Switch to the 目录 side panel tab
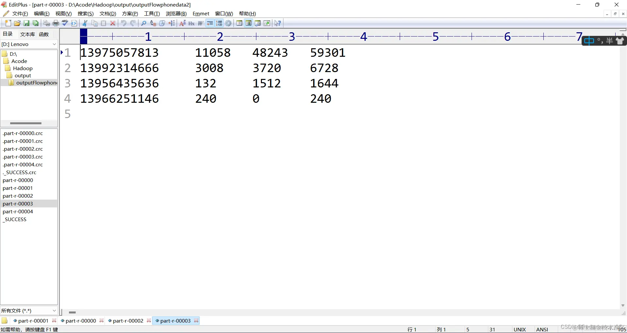Viewport: 627px width, 333px height. point(8,34)
